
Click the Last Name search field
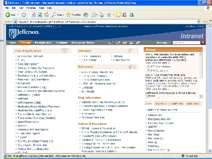pos(186,43)
